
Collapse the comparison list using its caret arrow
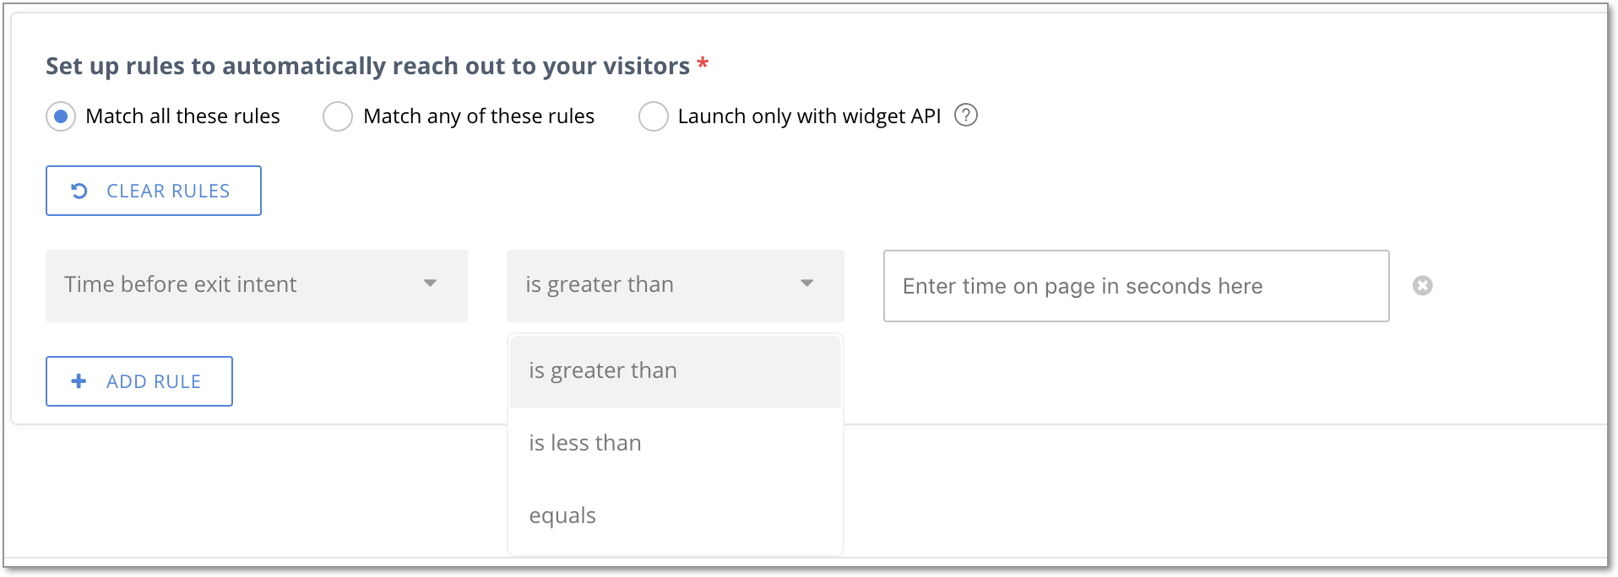click(x=807, y=283)
